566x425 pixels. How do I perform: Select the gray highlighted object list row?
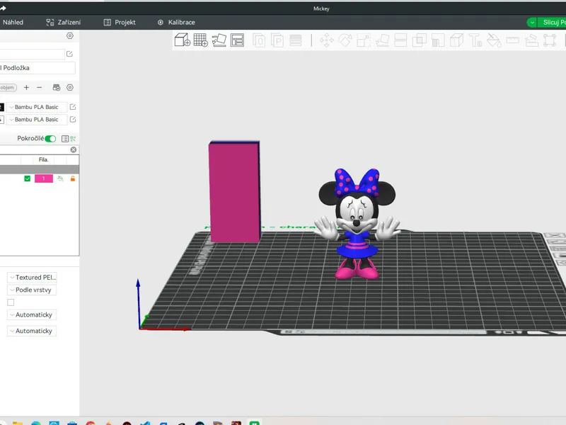(40, 169)
